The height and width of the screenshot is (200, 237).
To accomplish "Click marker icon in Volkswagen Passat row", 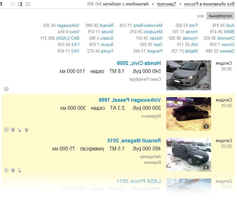I will pos(20,130).
